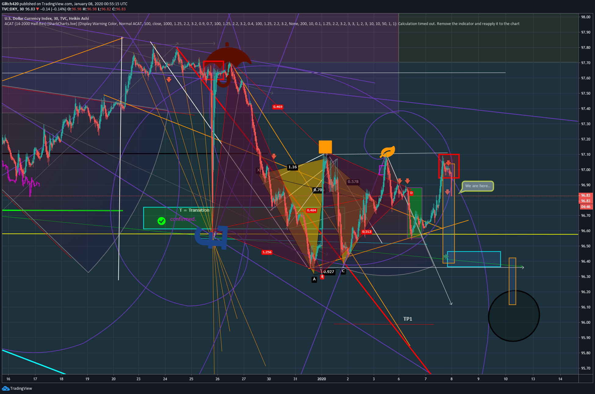The width and height of the screenshot is (595, 394).
Task: Select the red 0.484 ratio label
Action: point(312,210)
